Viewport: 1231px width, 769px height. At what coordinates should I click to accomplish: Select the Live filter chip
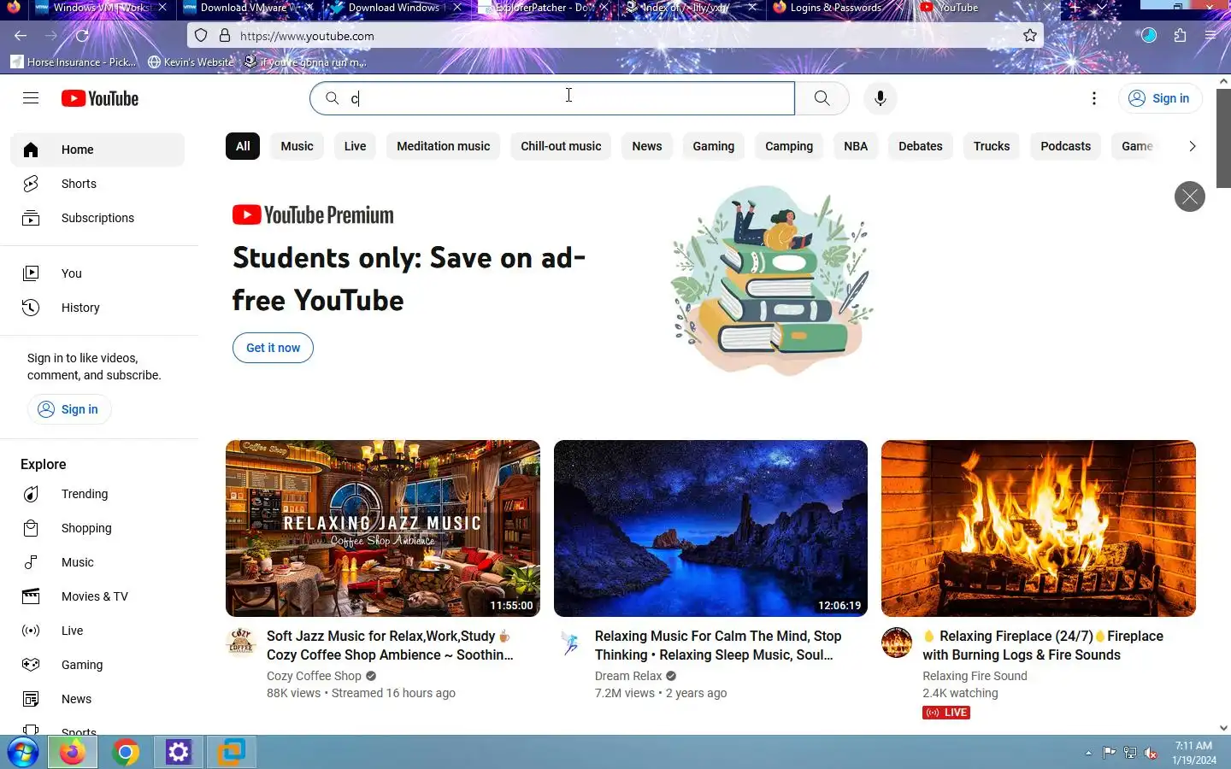[x=355, y=146]
